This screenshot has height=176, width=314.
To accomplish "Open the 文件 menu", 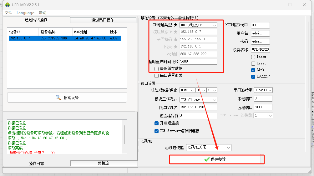I will pyautogui.click(x=8, y=13).
